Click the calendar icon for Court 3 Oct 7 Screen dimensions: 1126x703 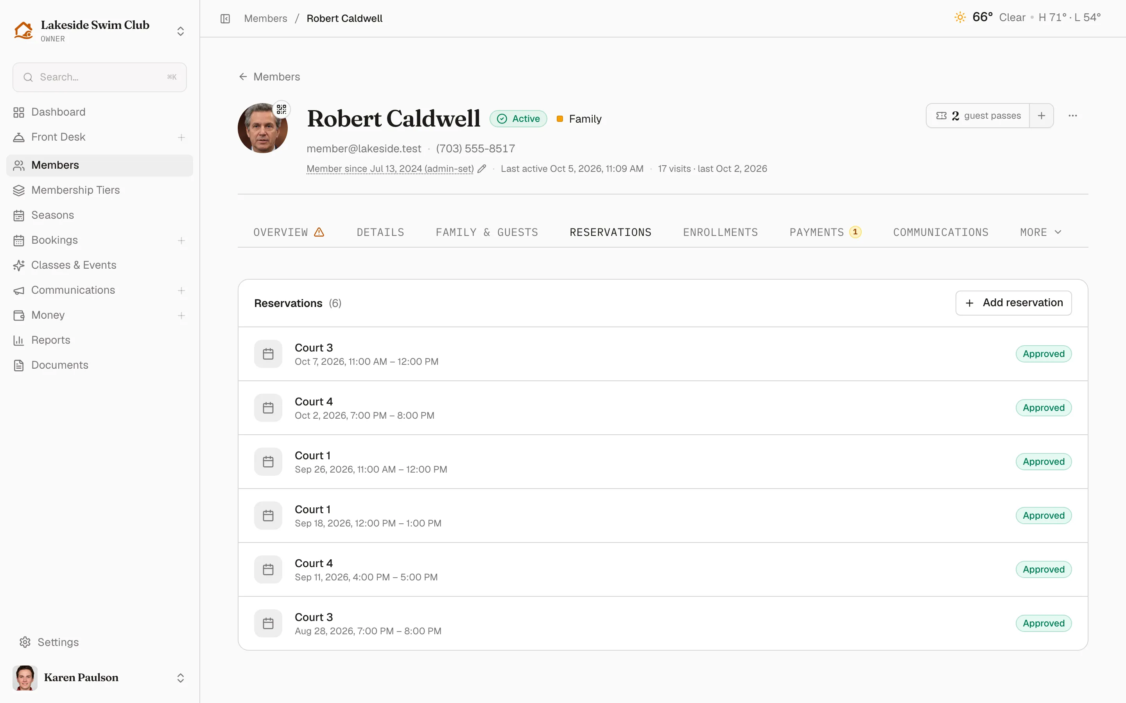click(x=268, y=354)
